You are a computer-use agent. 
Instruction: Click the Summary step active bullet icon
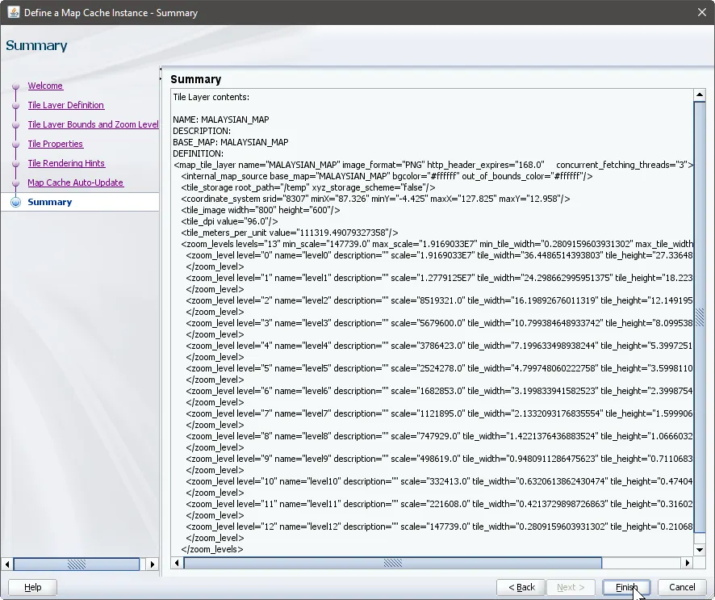(15, 202)
